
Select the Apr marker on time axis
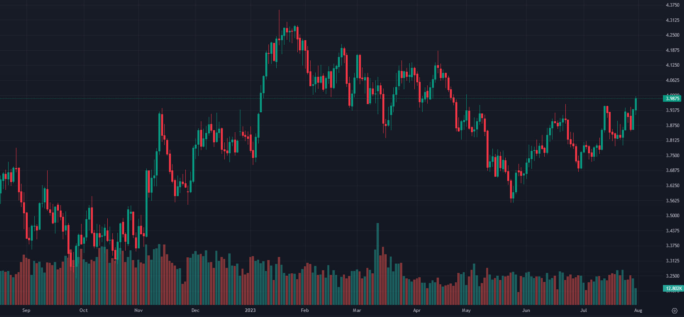(x=417, y=310)
